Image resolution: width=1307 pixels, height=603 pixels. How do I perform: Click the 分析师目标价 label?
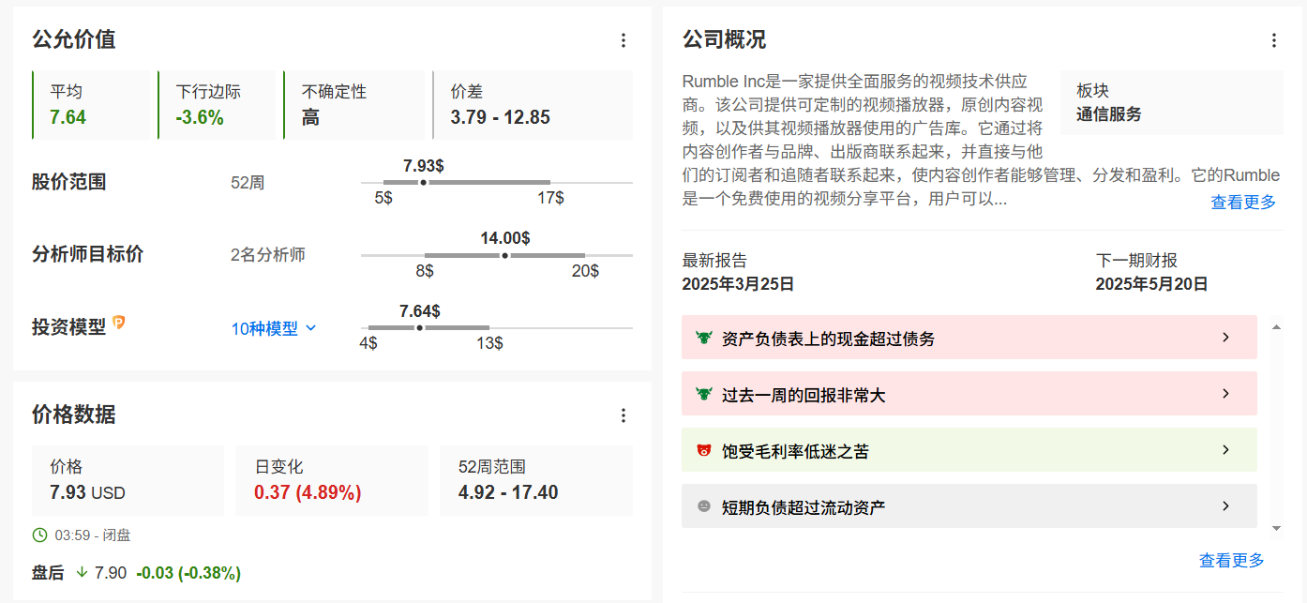pyautogui.click(x=88, y=254)
